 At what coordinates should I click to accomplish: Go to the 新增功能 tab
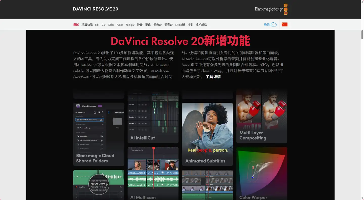point(87,25)
